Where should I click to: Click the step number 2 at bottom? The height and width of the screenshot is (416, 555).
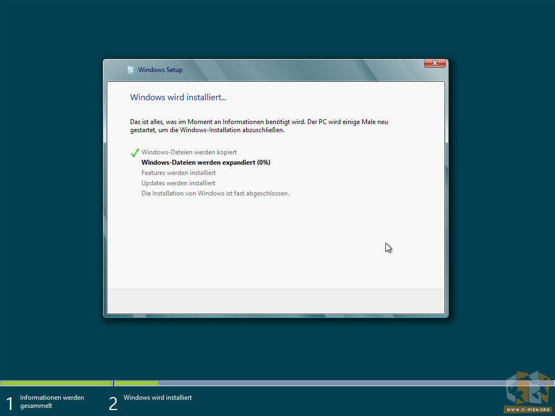113,404
